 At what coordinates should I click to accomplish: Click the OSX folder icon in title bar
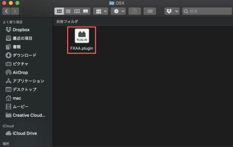tap(112, 3)
